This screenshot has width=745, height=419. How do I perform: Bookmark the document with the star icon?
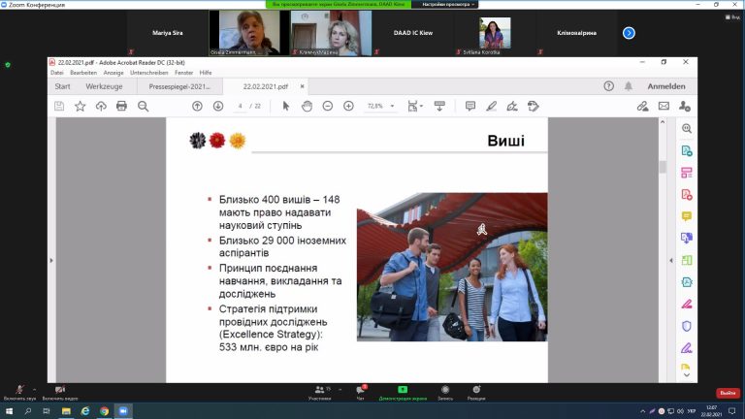(x=80, y=106)
